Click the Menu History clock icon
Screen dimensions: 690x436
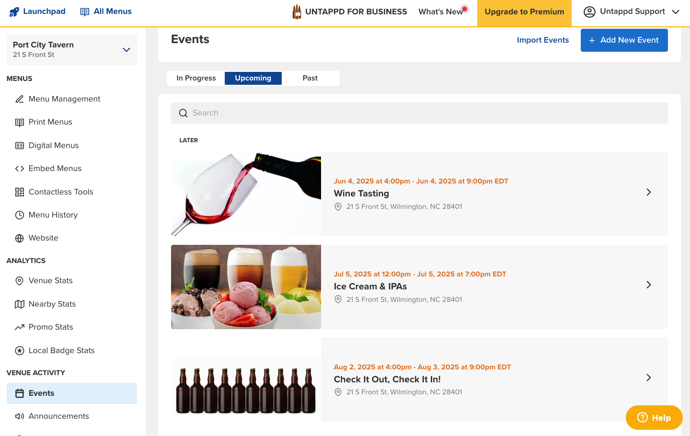20,215
